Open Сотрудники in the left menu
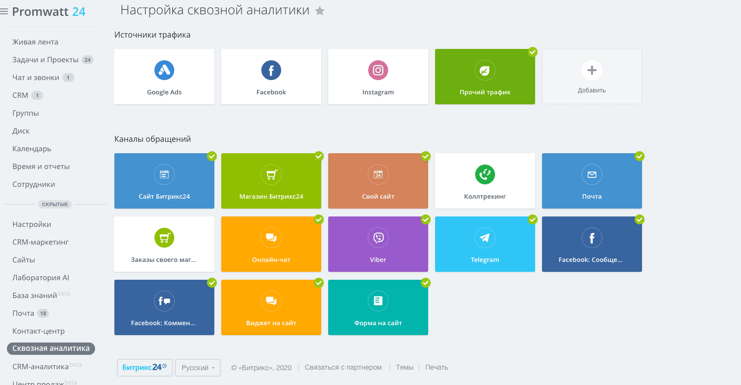741x385 pixels. (34, 184)
